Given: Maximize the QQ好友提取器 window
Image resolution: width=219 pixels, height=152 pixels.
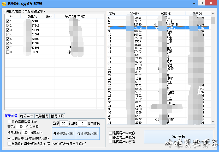Looking at the screenshot, I should [x=201, y=3].
